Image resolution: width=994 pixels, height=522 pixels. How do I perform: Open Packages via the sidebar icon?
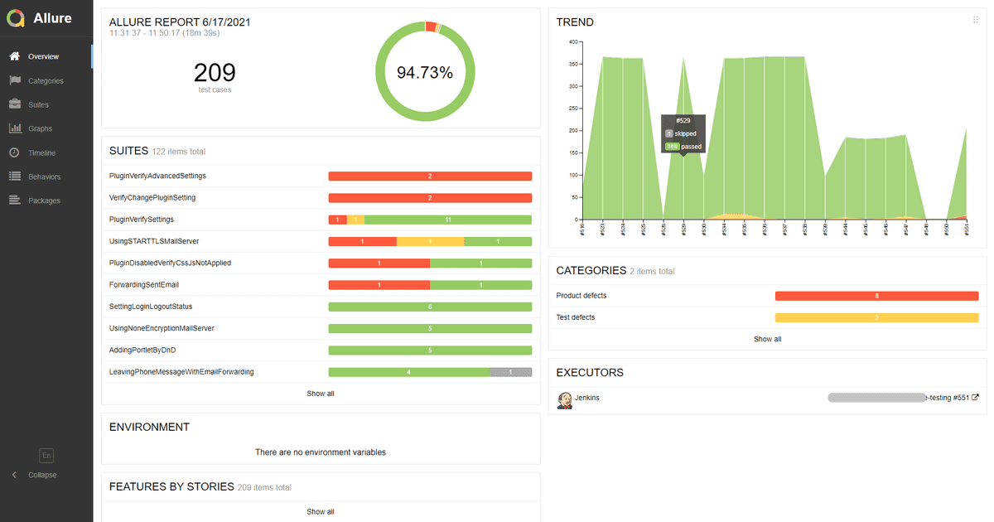[14, 201]
